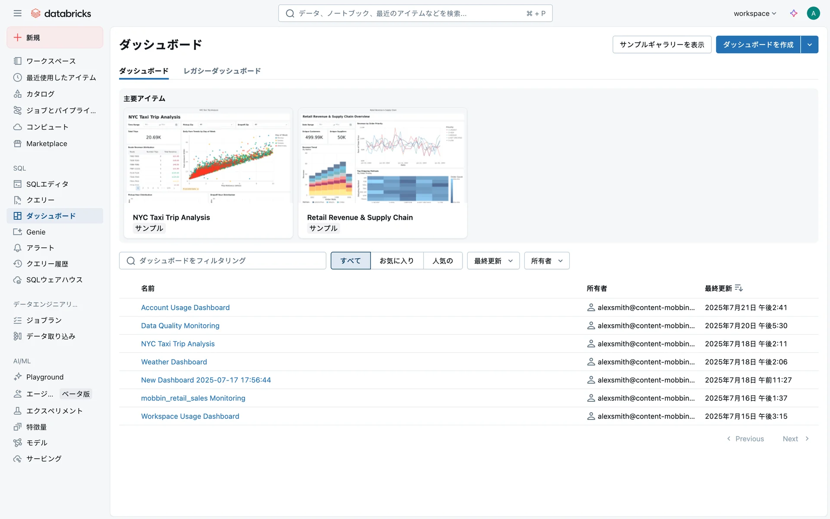
Task: Select the 人気の filter toggle
Action: [443, 261]
